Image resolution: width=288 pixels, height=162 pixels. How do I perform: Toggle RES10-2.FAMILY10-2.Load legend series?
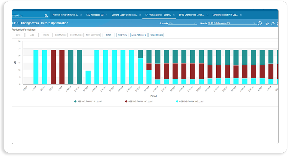[139, 101]
